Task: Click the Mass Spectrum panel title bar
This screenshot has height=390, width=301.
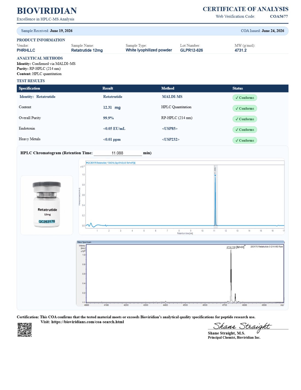Action: 180,242
